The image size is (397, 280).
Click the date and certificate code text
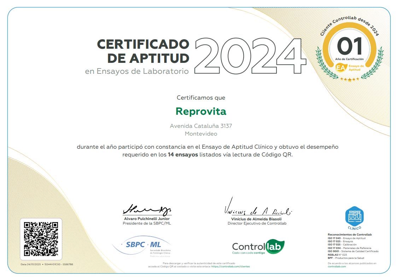pyautogui.click(x=47, y=264)
